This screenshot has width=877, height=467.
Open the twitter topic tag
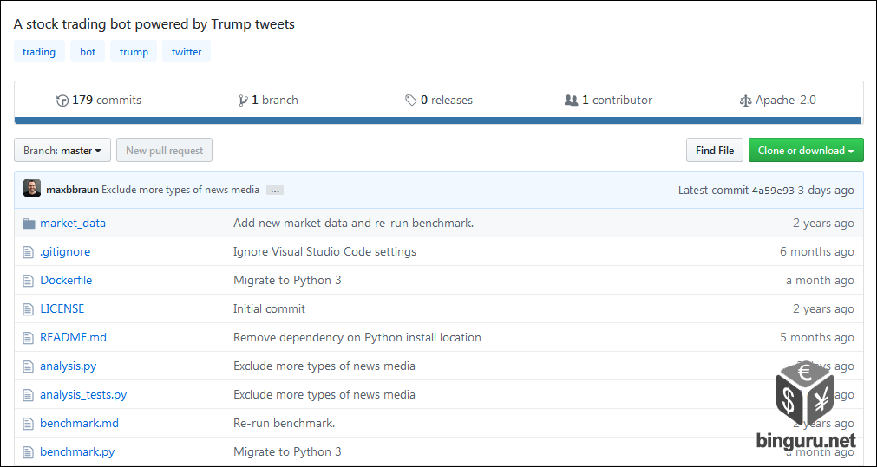click(x=187, y=51)
